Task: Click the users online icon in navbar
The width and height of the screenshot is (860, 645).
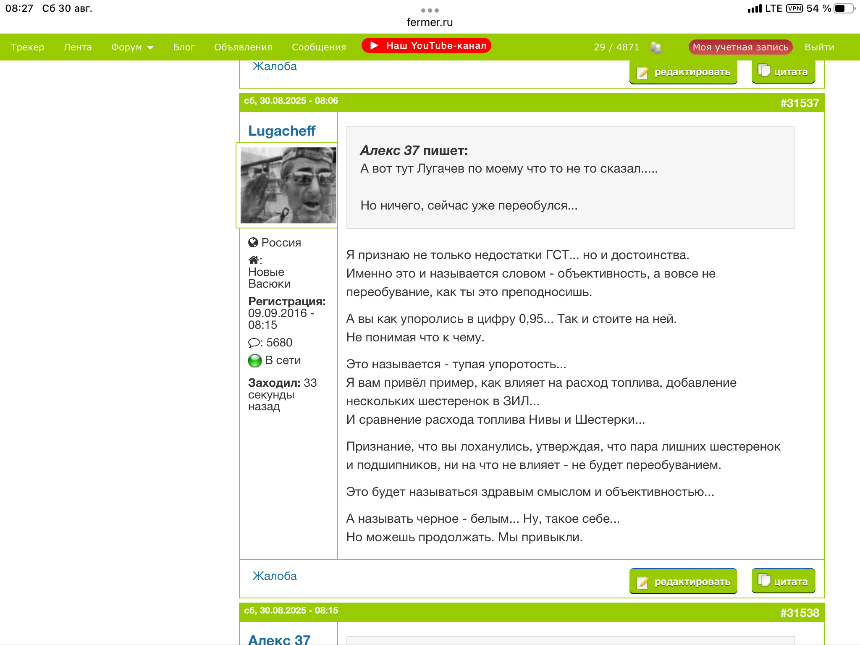Action: pos(655,47)
